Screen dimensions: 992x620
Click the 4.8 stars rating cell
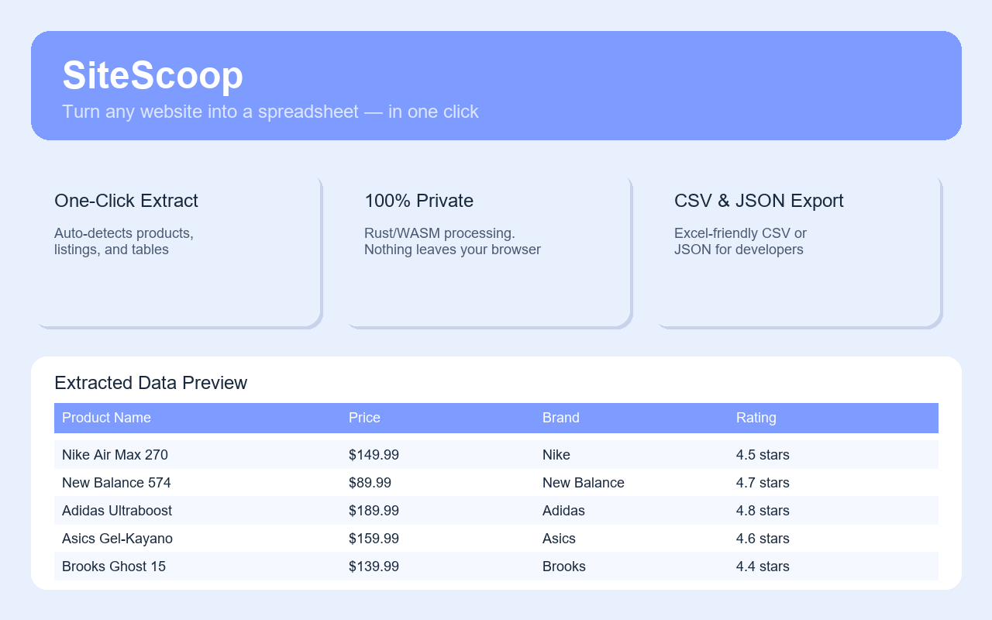pyautogui.click(x=763, y=511)
